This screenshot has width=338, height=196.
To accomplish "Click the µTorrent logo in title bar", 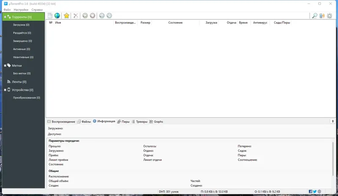I will coord(6,4).
